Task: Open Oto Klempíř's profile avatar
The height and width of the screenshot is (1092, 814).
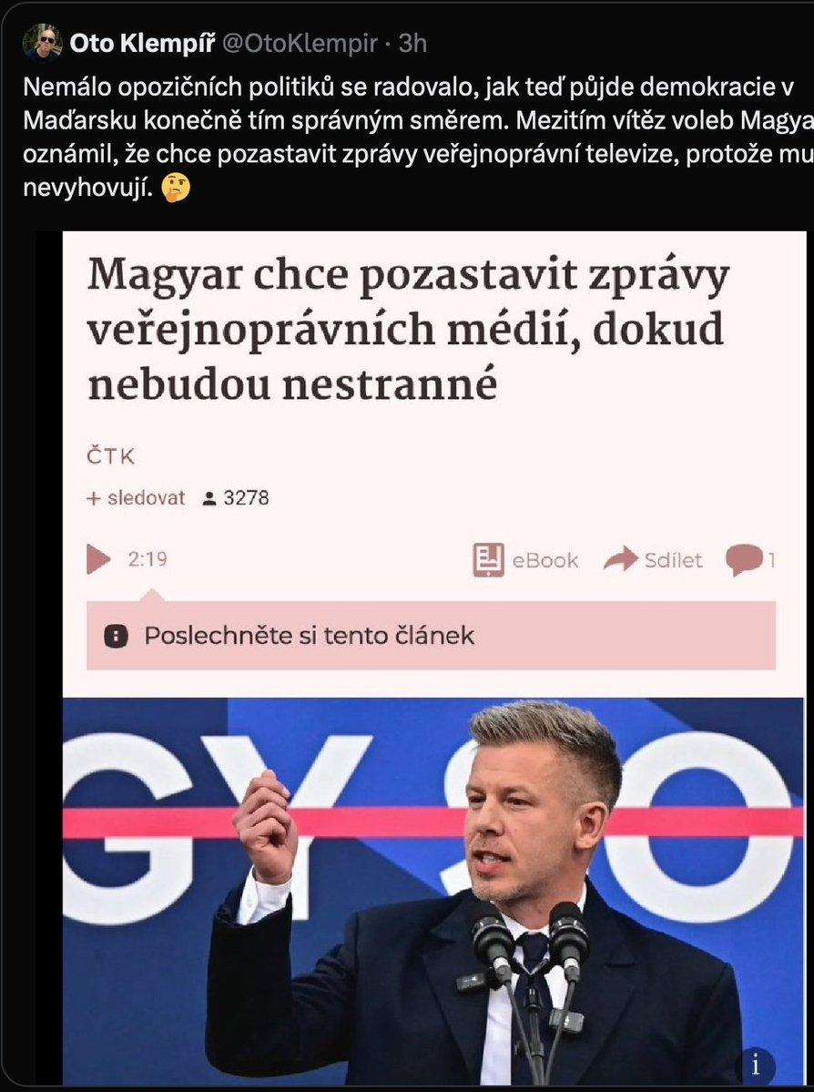Action: pos(41,43)
